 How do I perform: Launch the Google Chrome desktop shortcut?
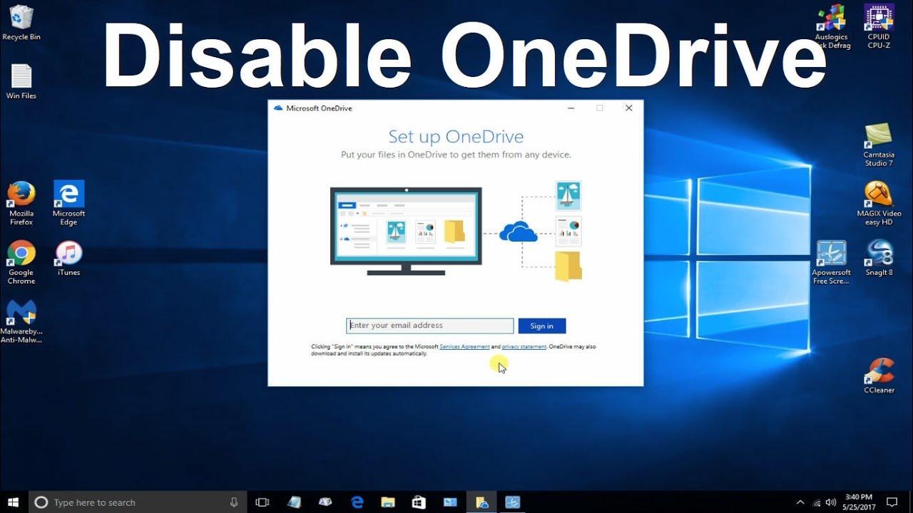tap(21, 262)
